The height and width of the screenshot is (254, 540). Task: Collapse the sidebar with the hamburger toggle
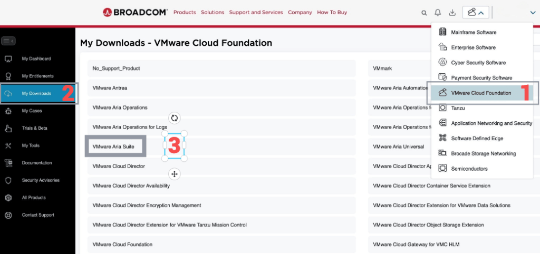[x=8, y=41]
